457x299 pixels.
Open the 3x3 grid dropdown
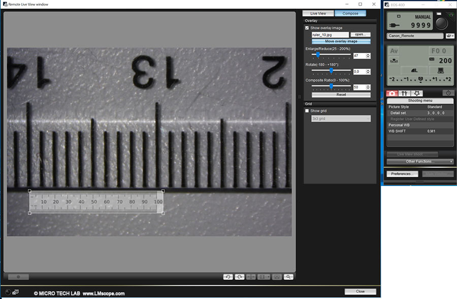coord(340,119)
